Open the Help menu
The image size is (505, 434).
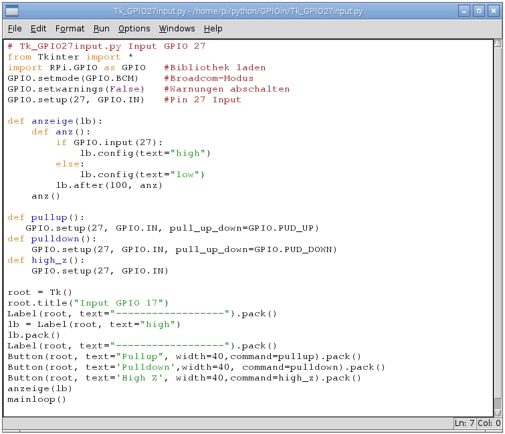[x=213, y=29]
